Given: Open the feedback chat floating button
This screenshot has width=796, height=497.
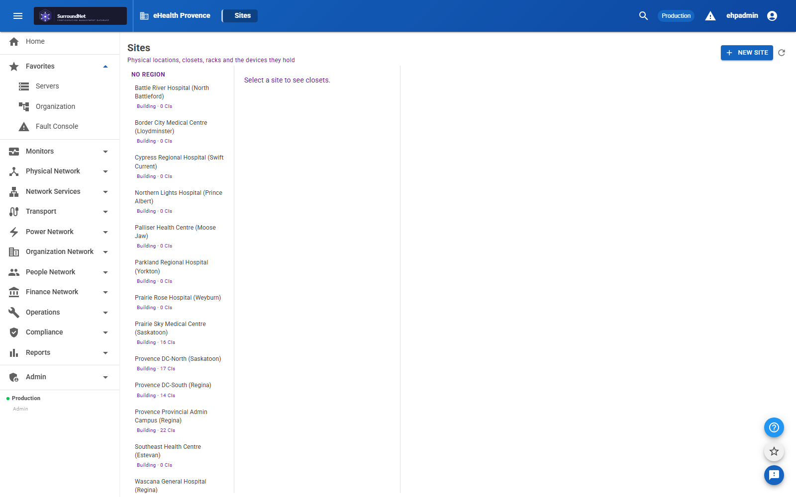Looking at the screenshot, I should pyautogui.click(x=774, y=475).
